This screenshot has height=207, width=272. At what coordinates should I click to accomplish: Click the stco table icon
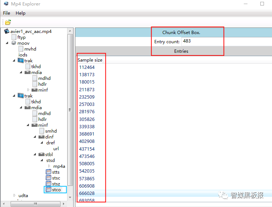[x=48, y=189]
